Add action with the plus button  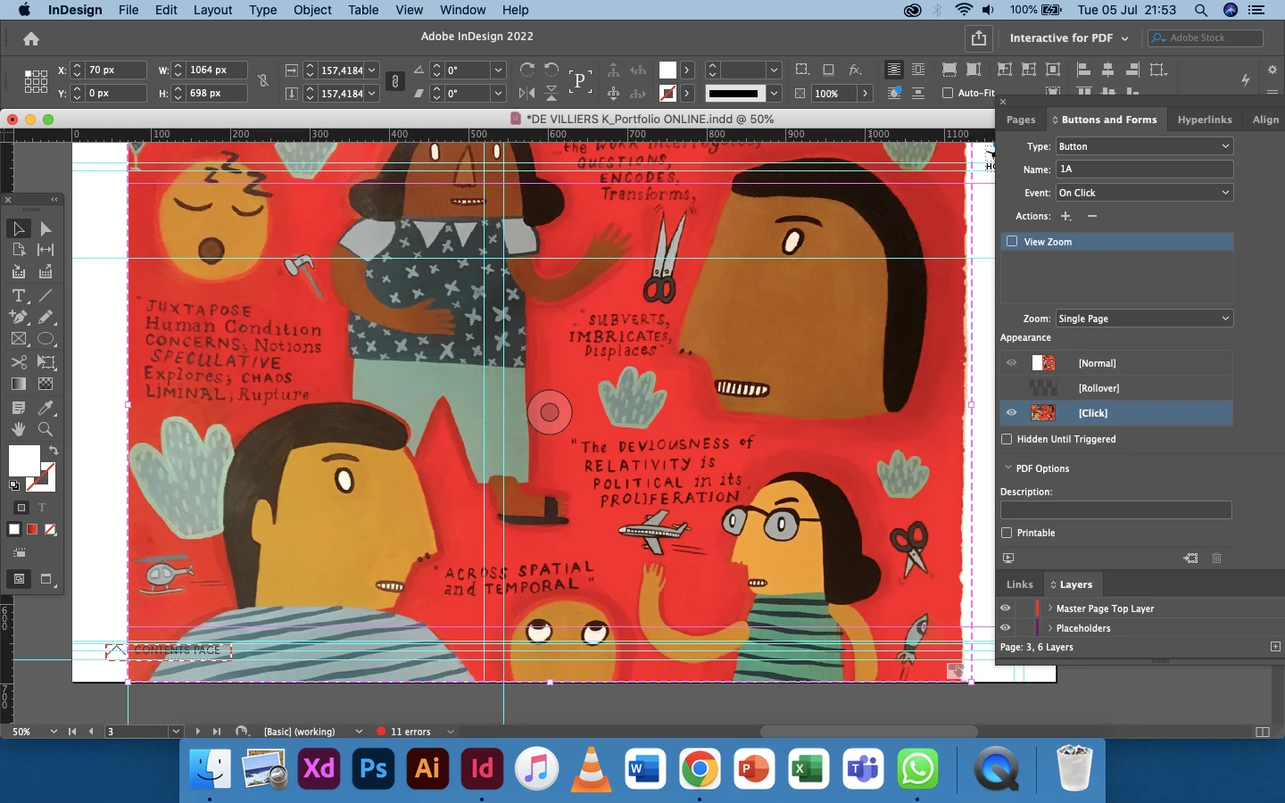pyautogui.click(x=1065, y=216)
